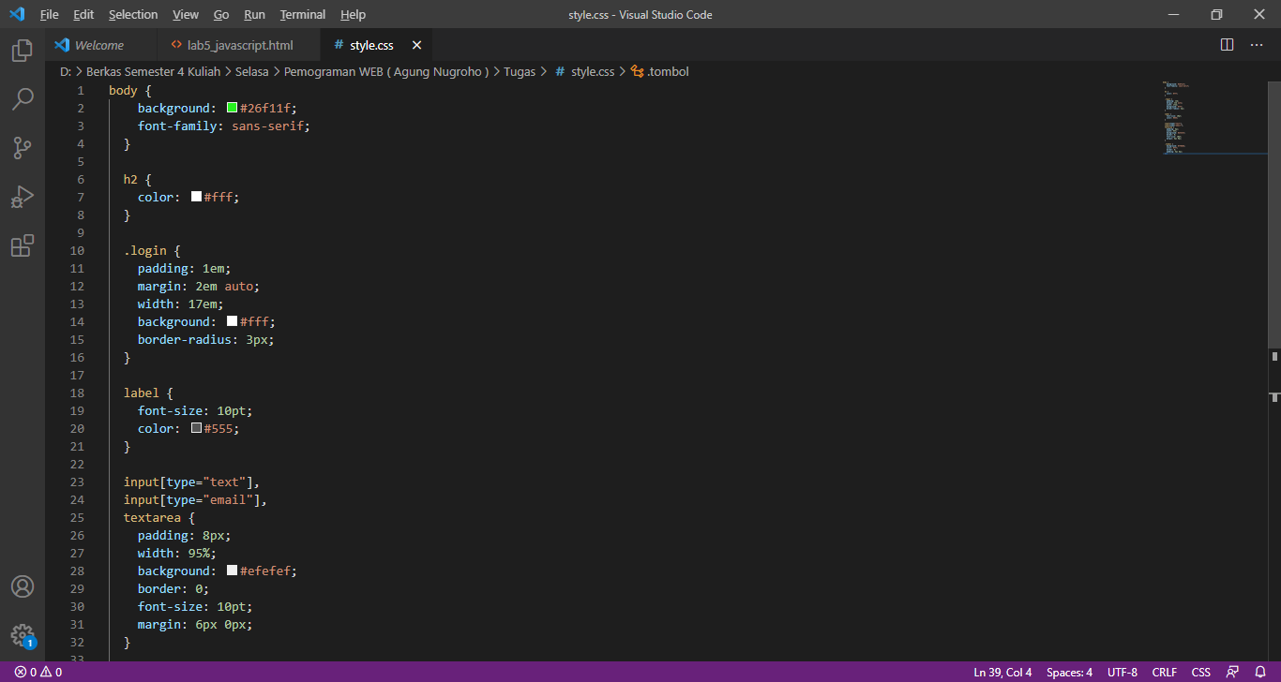
Task: Open the Manage gear icon with notification badge
Action: (22, 634)
